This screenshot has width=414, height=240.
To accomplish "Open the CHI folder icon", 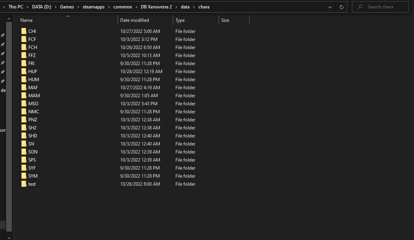I will click(x=24, y=31).
